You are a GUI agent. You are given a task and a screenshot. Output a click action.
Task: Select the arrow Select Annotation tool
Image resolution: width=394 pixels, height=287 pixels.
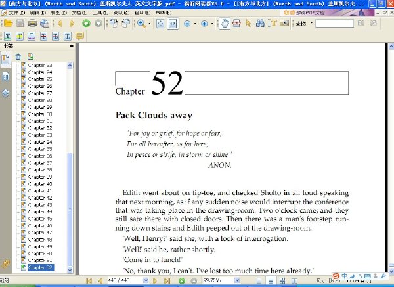tap(248, 24)
